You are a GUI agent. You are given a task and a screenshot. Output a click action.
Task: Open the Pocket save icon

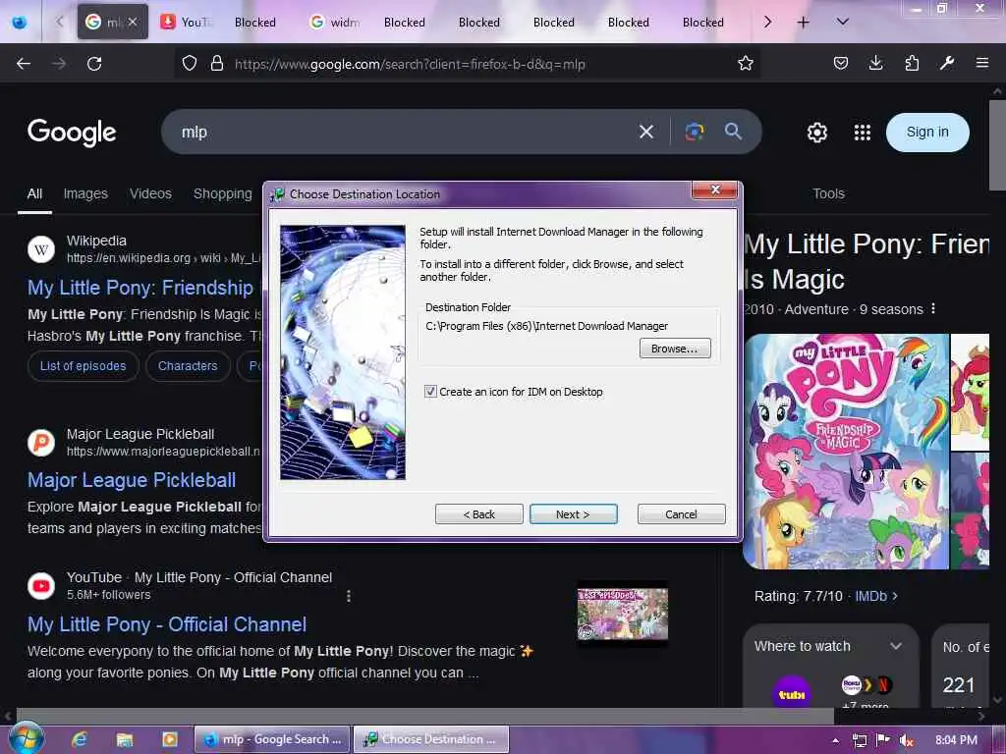[x=841, y=64]
